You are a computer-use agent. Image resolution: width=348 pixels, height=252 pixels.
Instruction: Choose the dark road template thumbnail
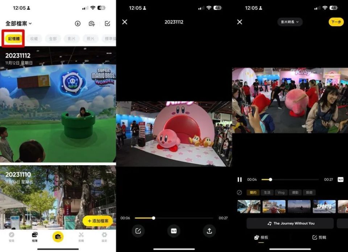299,207
